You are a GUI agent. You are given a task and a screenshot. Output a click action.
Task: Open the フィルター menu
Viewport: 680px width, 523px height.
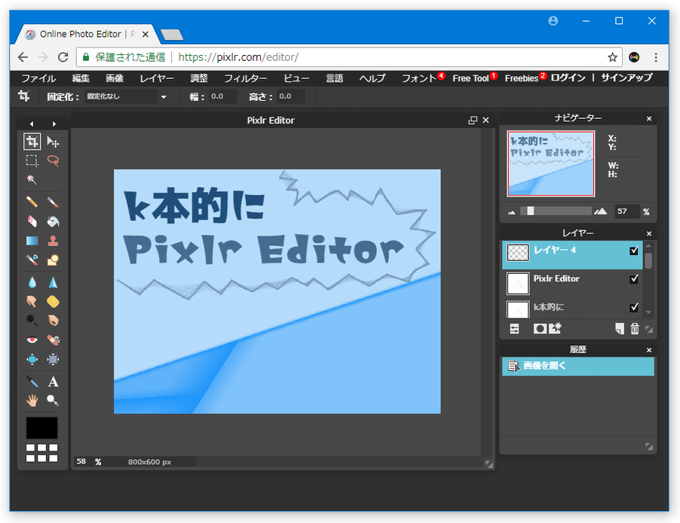[246, 78]
